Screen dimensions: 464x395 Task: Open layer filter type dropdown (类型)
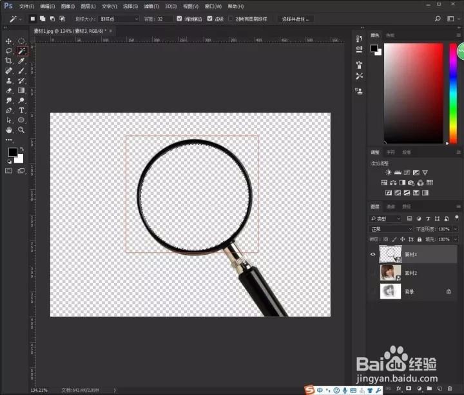(x=386, y=219)
